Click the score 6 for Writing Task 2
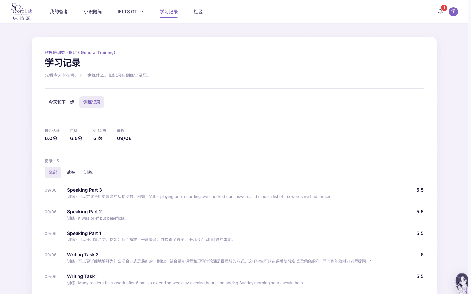Image resolution: width=471 pixels, height=294 pixels. (x=422, y=255)
